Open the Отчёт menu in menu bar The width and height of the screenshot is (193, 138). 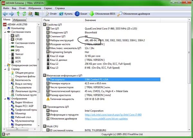pyautogui.click(x=22, y=8)
